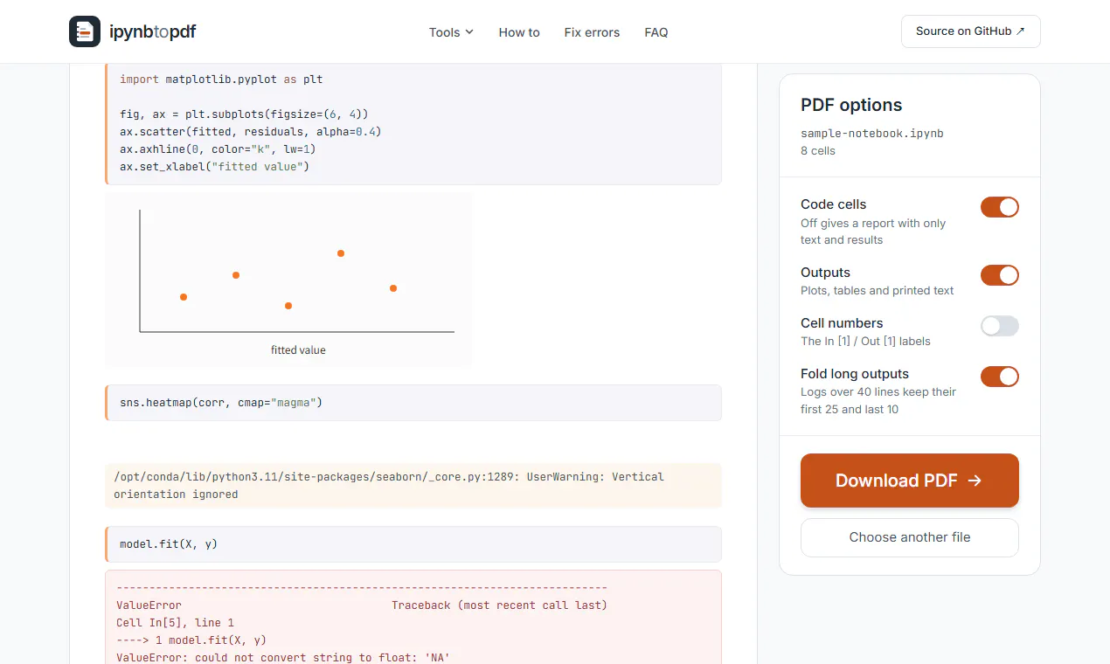
Task: Enable the Cell numbers toggle
Action: 999,326
